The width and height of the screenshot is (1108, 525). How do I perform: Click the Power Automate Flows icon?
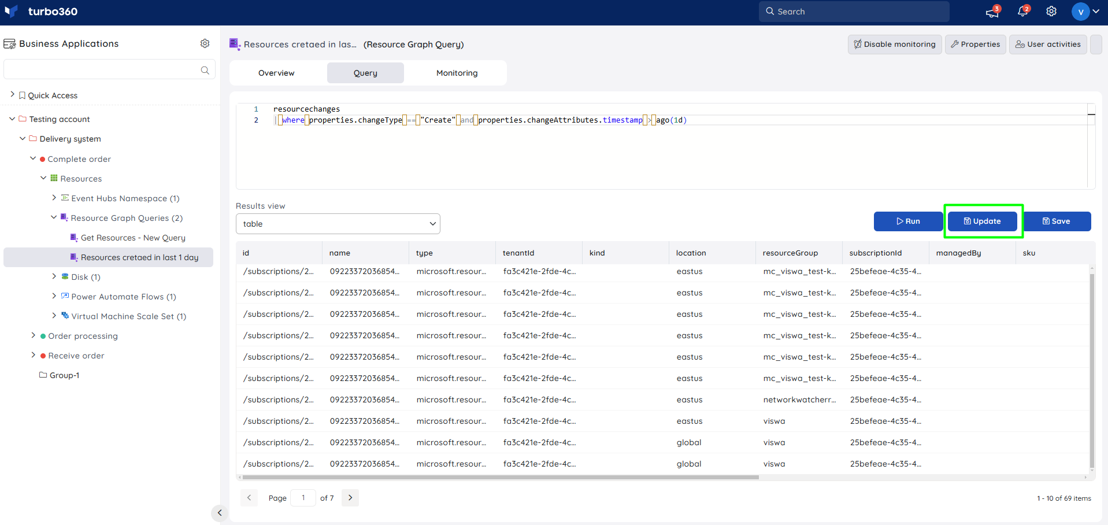[65, 296]
